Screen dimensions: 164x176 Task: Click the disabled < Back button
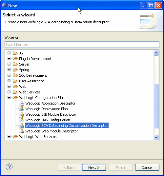pyautogui.click(x=69, y=167)
